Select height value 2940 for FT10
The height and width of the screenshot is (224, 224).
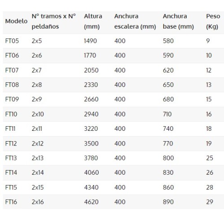91,114
